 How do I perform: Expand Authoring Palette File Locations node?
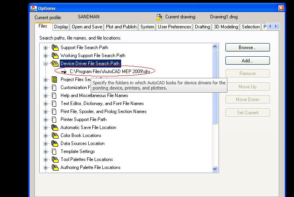click(x=45, y=168)
